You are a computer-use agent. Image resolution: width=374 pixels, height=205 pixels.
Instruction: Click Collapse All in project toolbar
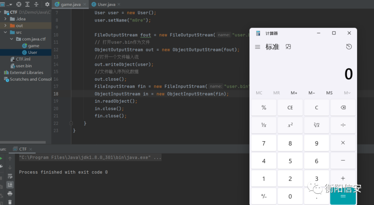[36, 4]
